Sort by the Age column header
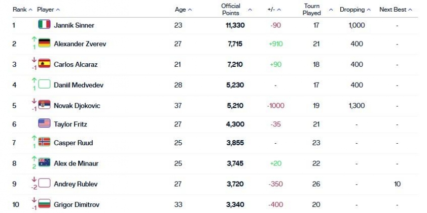The height and width of the screenshot is (213, 427). (x=183, y=10)
